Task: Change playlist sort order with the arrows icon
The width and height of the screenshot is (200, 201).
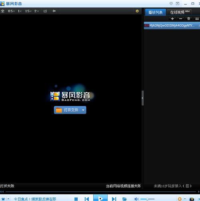Action: pyautogui.click(x=197, y=19)
